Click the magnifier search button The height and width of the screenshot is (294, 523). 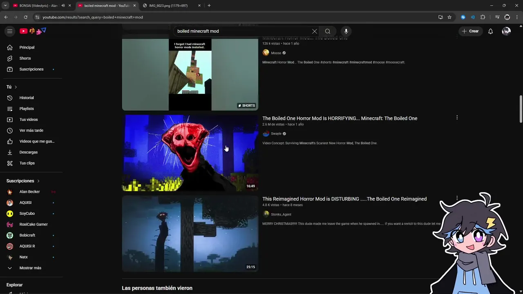tap(328, 31)
